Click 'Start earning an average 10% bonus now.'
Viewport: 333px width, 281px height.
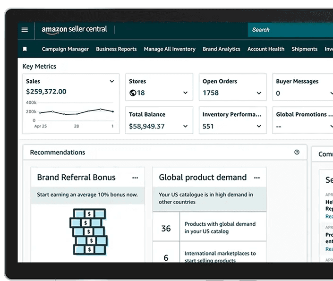point(87,195)
